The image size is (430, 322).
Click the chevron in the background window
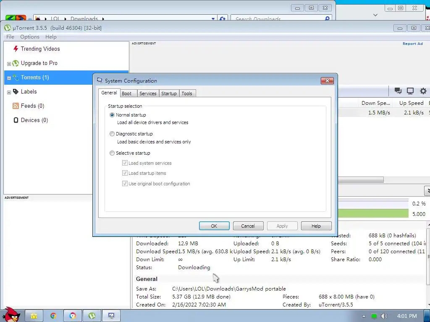[x=375, y=15]
